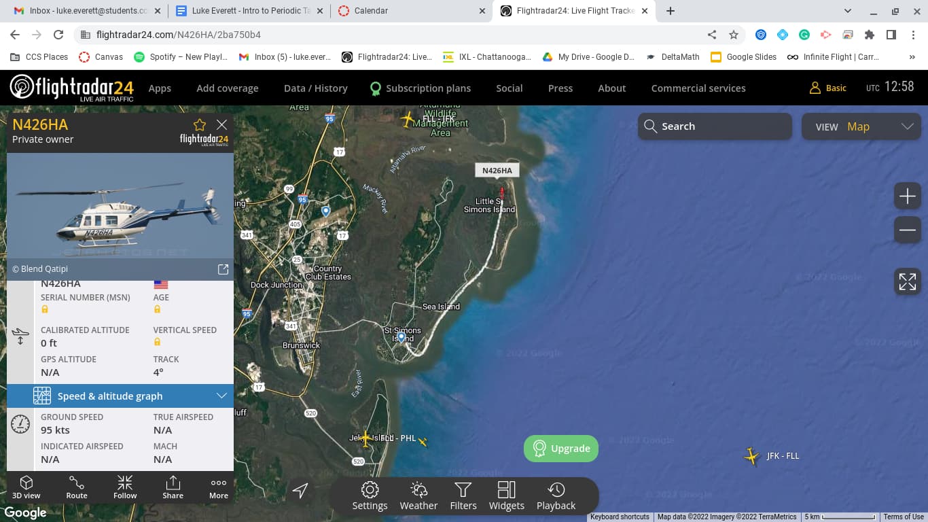Viewport: 928px width, 522px height.
Task: Follow the N426HA aircraft
Action: point(125,487)
